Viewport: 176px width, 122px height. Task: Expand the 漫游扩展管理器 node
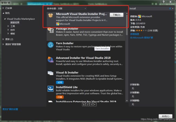tap(3, 44)
